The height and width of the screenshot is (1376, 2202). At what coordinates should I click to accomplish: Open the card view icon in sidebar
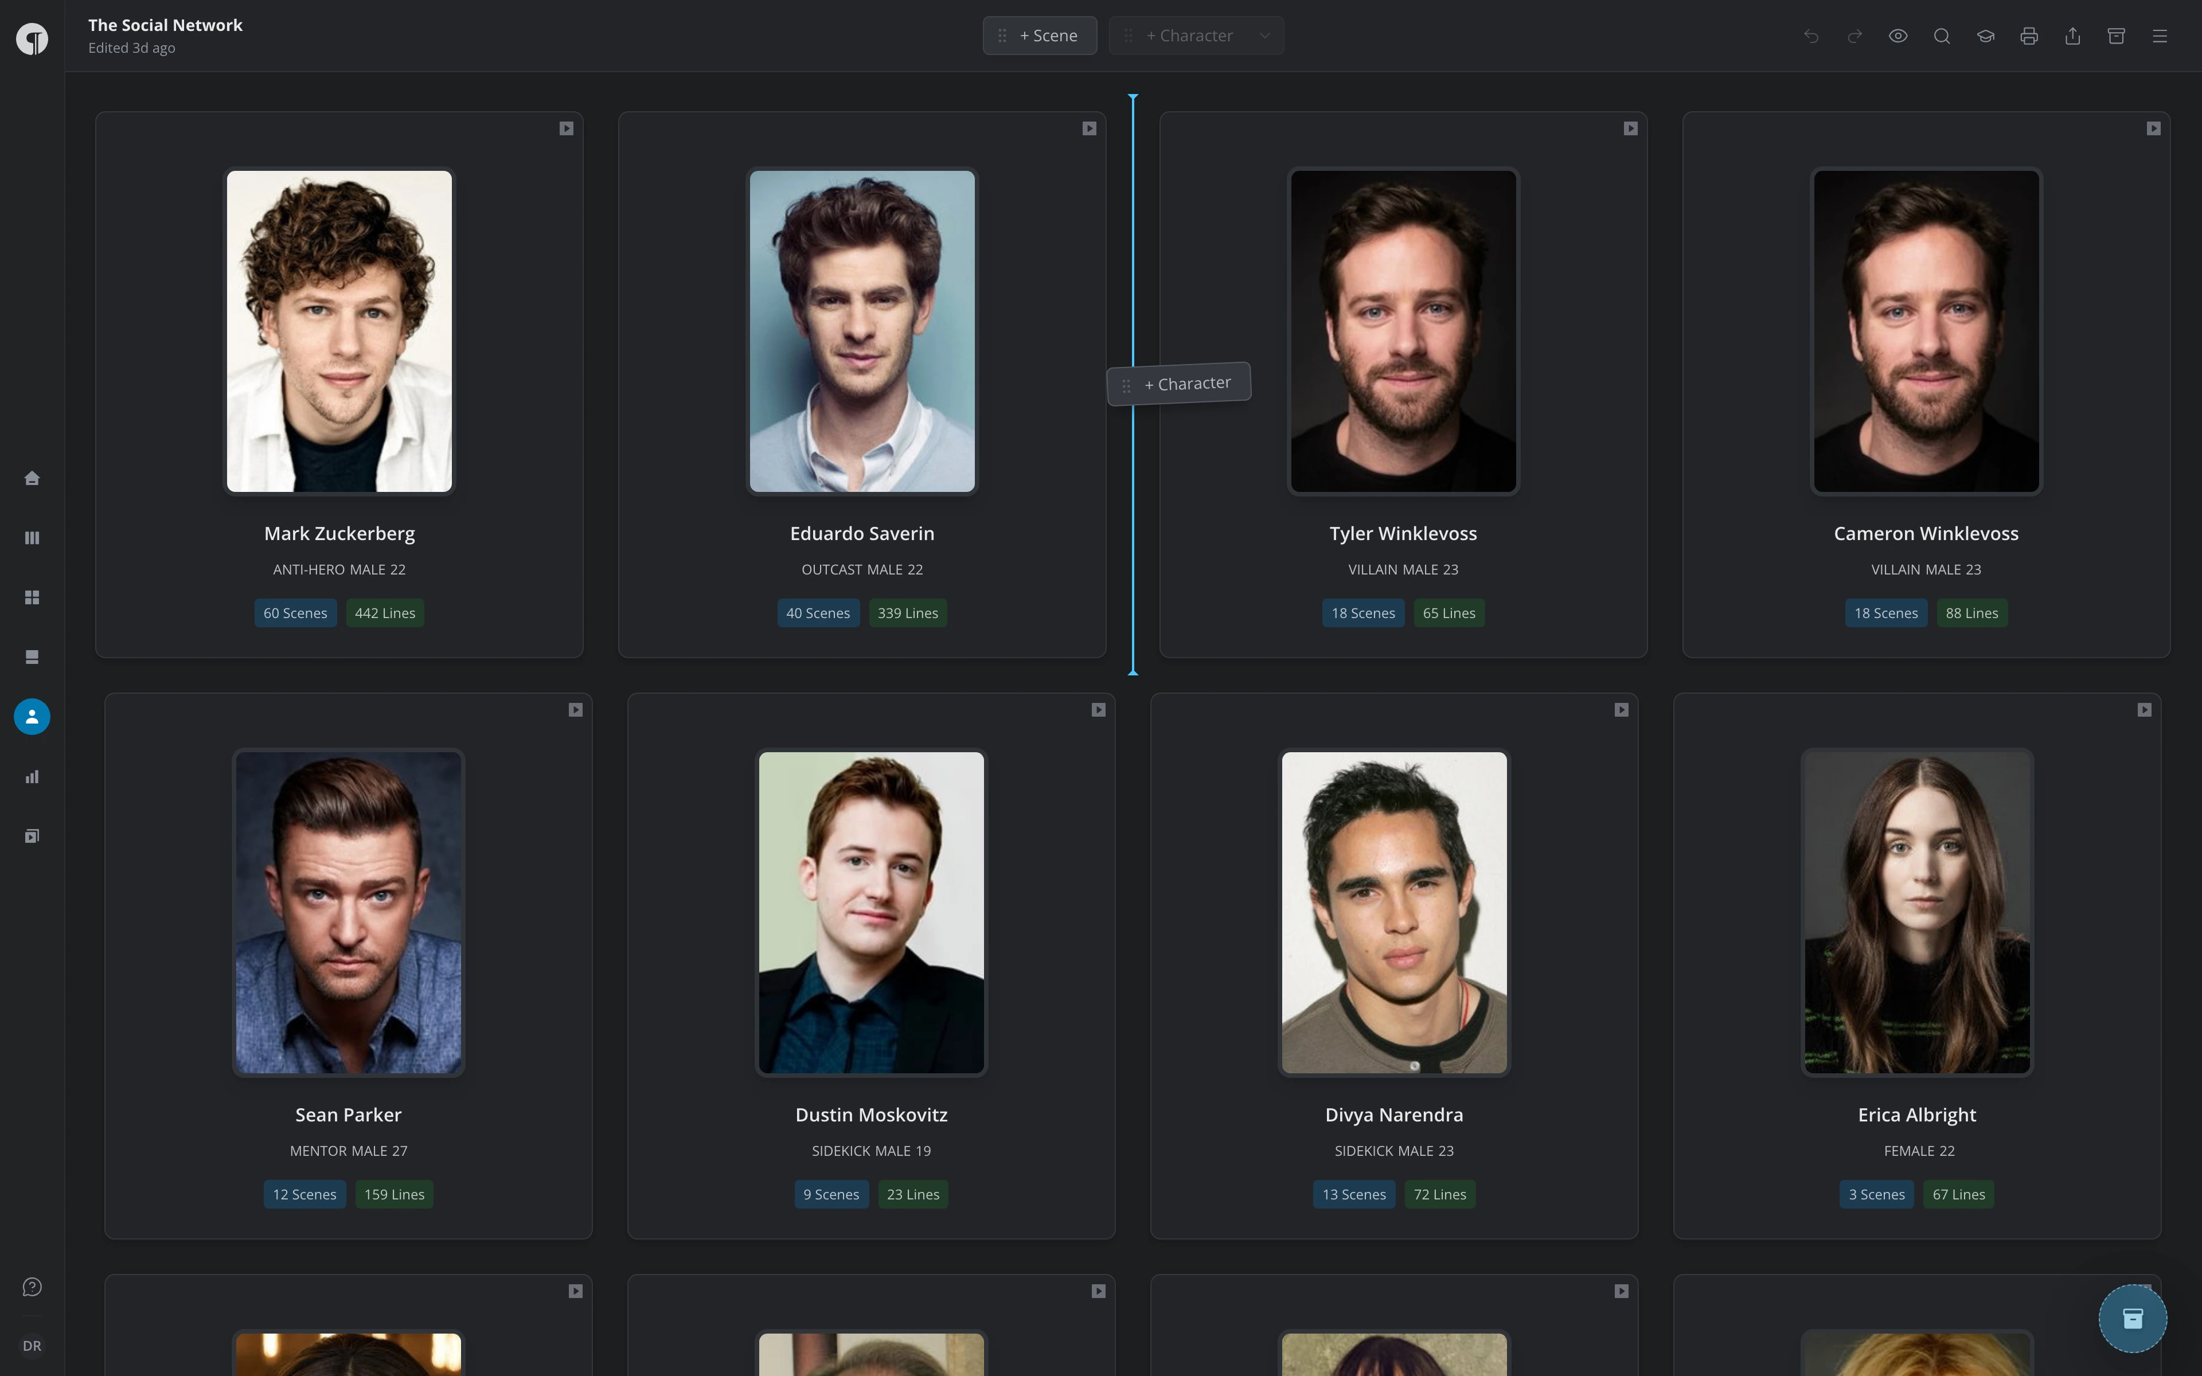pos(32,657)
